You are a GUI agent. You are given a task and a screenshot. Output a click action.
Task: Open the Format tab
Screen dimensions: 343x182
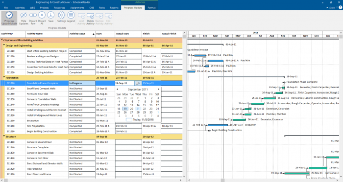click(151, 8)
